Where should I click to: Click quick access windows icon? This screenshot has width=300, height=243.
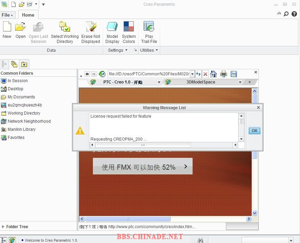30,4
